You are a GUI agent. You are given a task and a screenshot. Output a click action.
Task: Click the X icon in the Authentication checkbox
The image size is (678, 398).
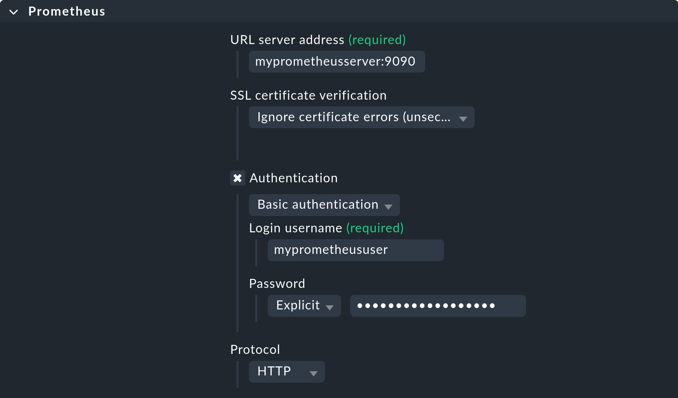[x=238, y=178]
